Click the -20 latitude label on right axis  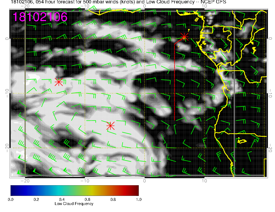(270, 148)
